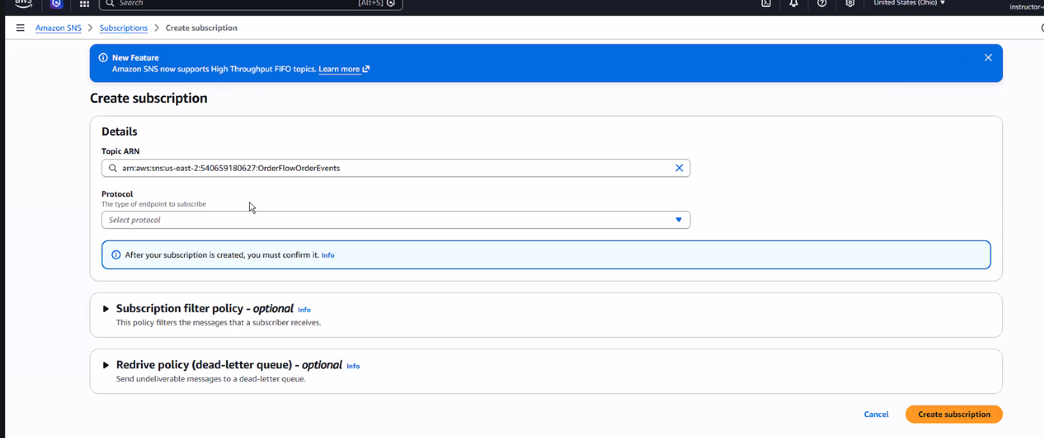This screenshot has height=438, width=1044.
Task: Click the Create subscription breadcrumb text
Action: [202, 28]
